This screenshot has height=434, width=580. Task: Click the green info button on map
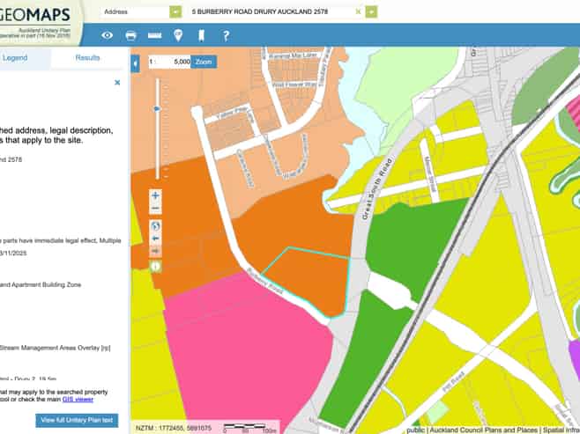(156, 265)
